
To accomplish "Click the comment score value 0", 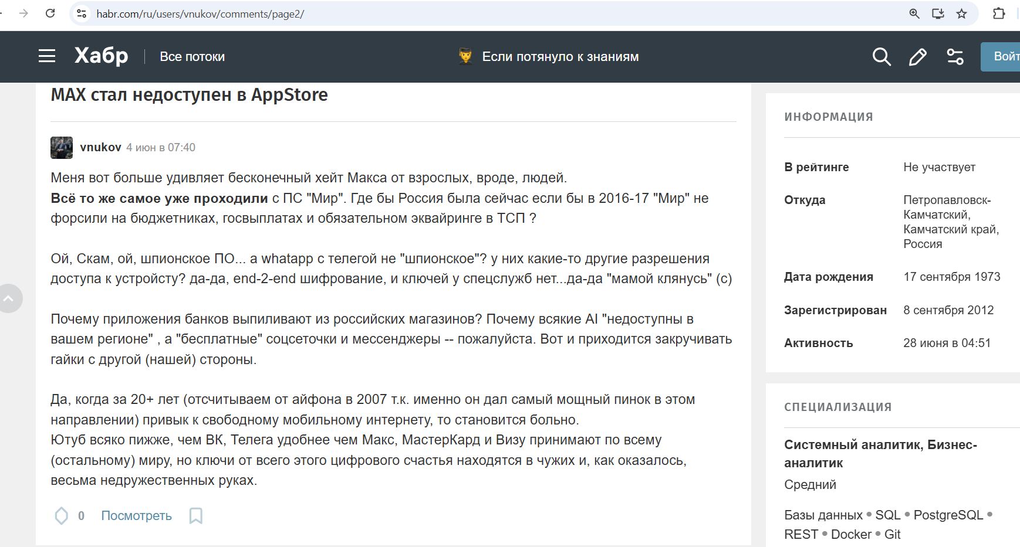I will pos(81,516).
